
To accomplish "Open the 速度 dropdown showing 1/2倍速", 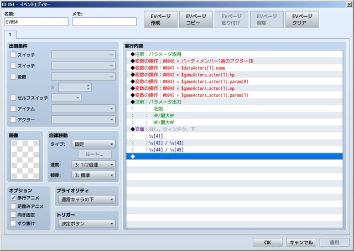I will pos(93,165).
